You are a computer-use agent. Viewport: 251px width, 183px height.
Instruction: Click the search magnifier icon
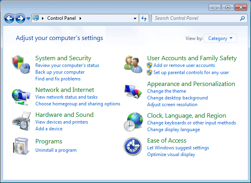click(x=242, y=18)
